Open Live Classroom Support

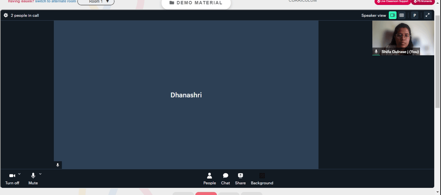[392, 2]
